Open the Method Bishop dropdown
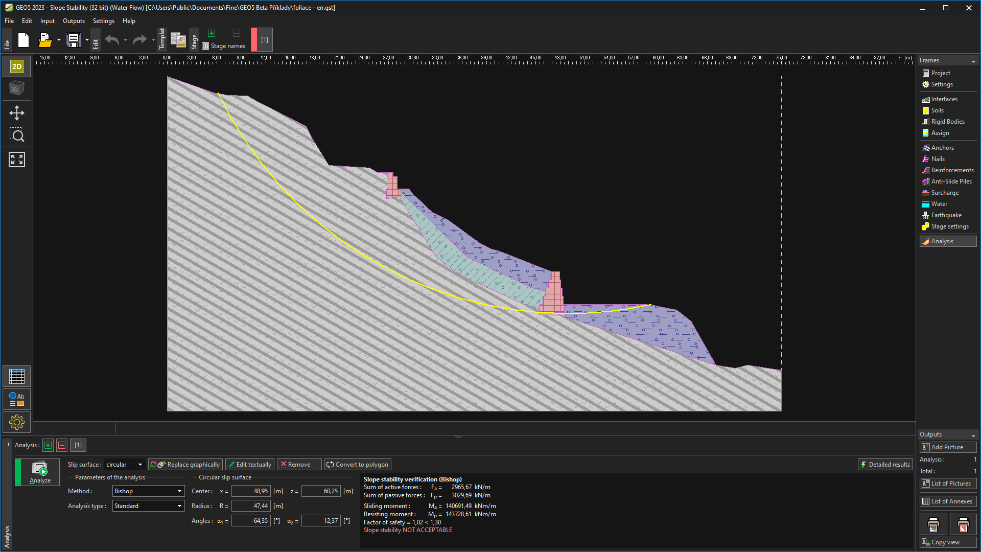Image resolution: width=981 pixels, height=552 pixels. pyautogui.click(x=148, y=491)
